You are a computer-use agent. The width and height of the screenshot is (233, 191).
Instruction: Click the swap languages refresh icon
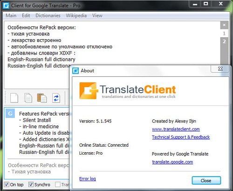56,98
